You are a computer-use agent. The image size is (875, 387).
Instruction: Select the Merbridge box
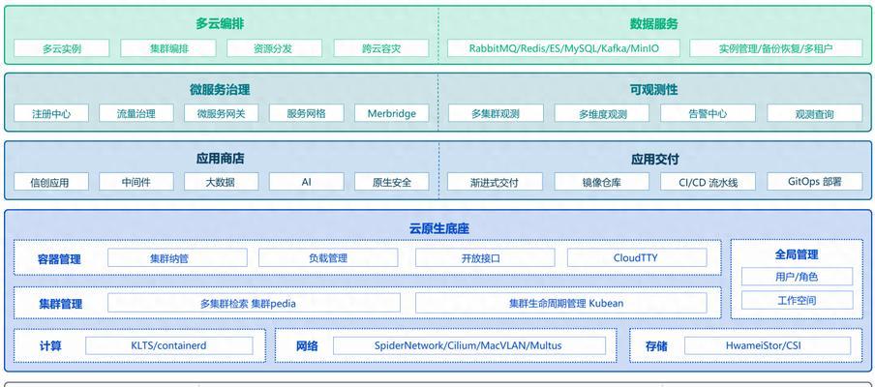392,114
